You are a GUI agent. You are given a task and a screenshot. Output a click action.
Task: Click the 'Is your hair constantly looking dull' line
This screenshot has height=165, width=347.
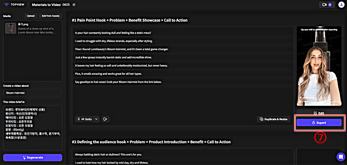(113, 33)
